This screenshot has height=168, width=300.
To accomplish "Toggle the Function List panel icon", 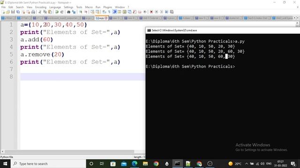I will [x=135, y=12].
